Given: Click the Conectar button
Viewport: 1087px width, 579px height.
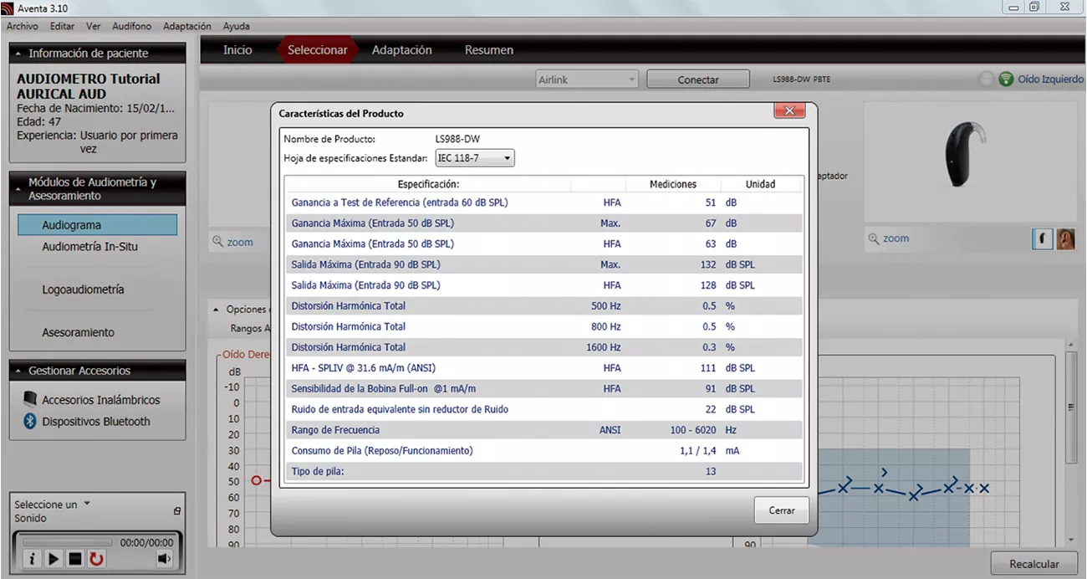Looking at the screenshot, I should [698, 79].
